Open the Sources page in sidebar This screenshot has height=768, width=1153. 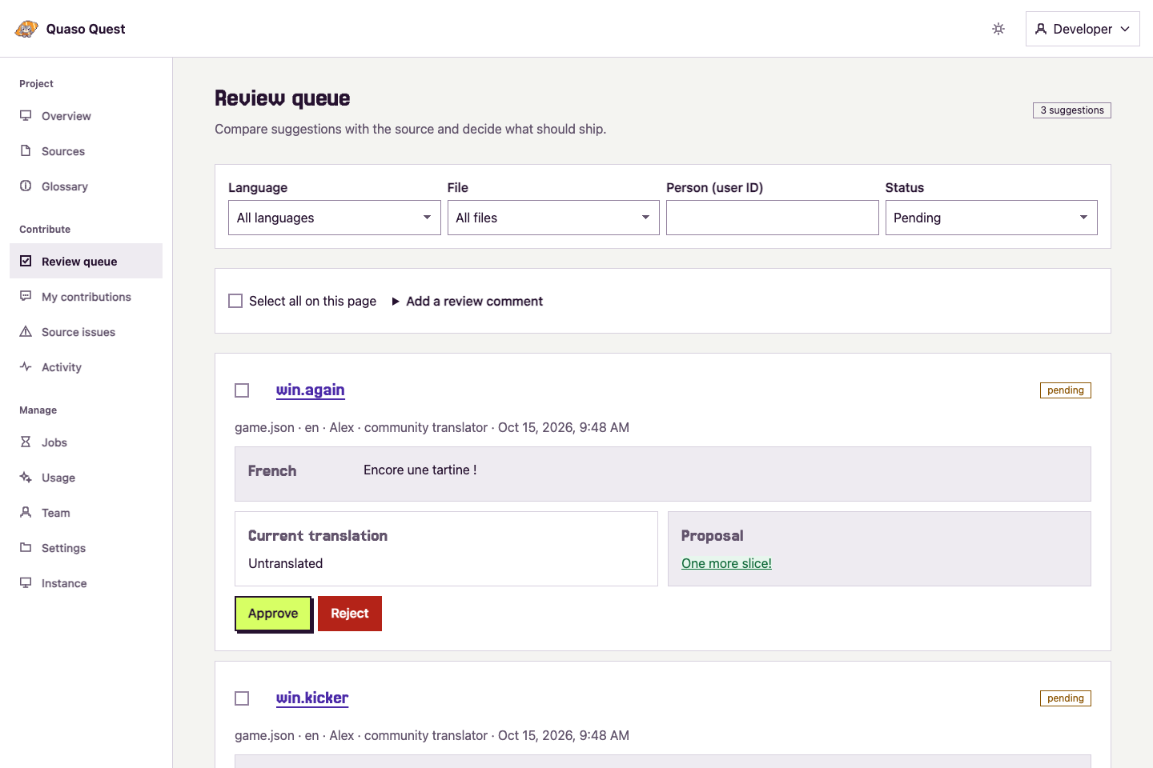tap(86, 151)
